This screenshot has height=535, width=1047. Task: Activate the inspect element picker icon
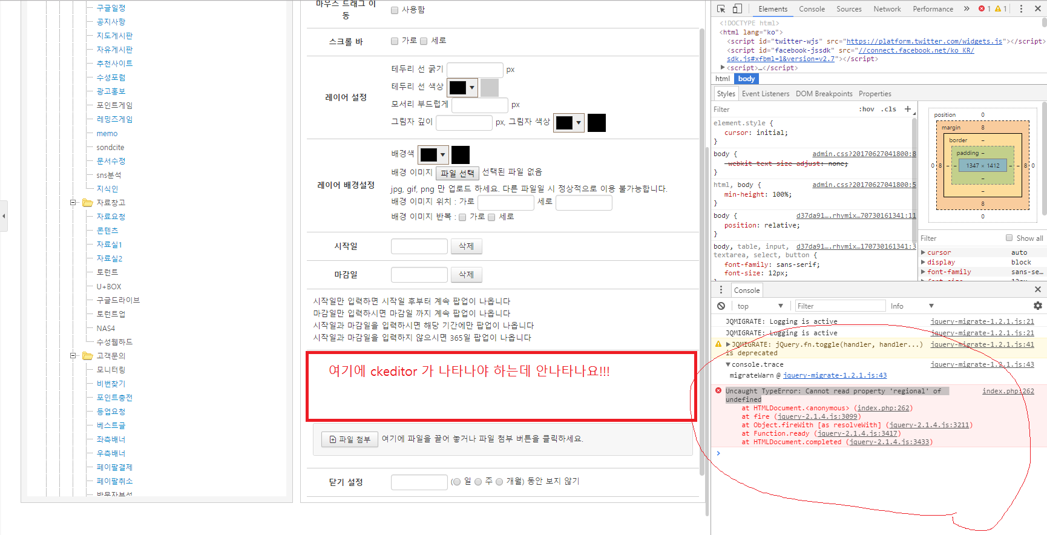pos(721,8)
